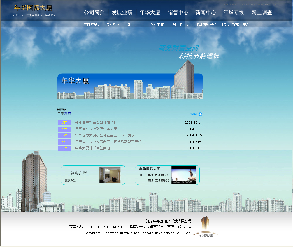293x247 pixels.
Task: Select 网上调查 from the top navigation
Action: pyautogui.click(x=262, y=13)
